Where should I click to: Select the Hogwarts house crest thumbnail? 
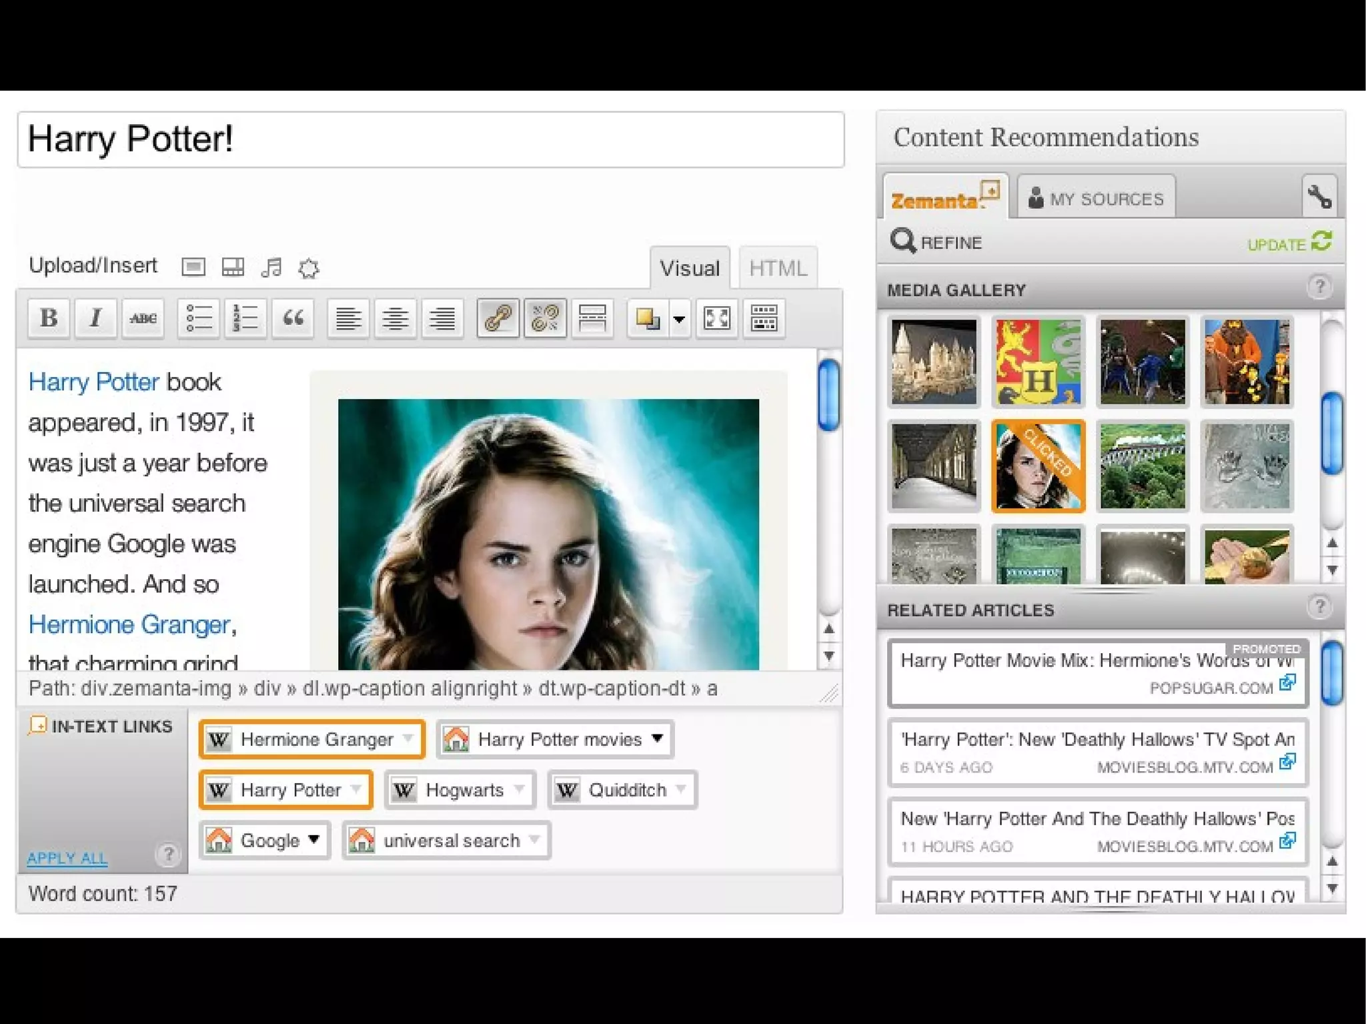pyautogui.click(x=1038, y=362)
